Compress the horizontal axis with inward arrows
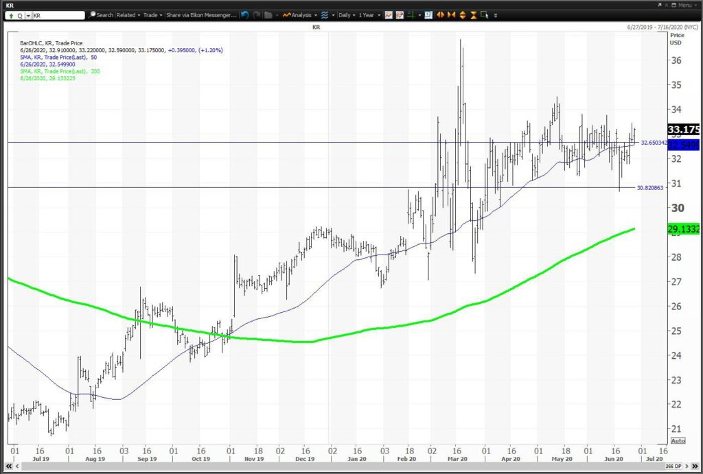703x474 pixels. click(x=452, y=15)
